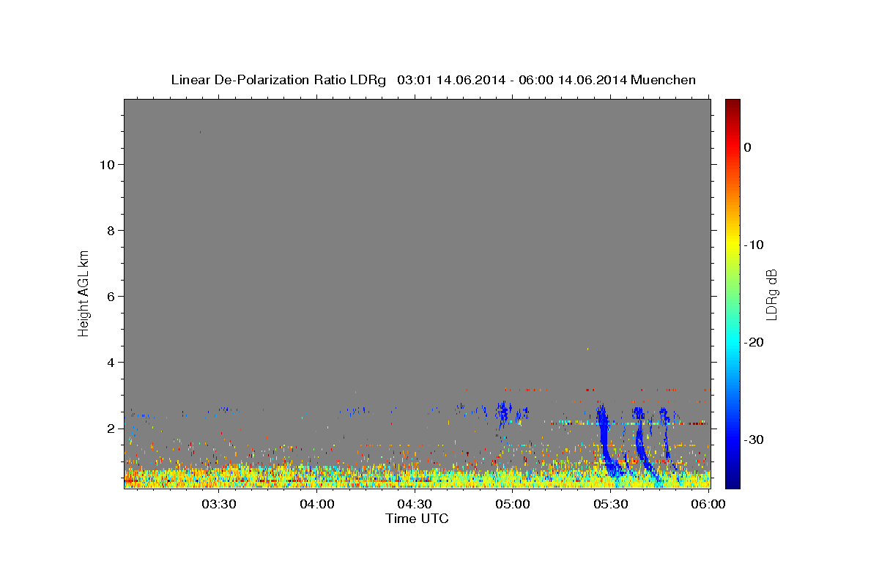Click the large blue fall streak near 05:30
The width and height of the screenshot is (879, 586).
[x=606, y=439]
